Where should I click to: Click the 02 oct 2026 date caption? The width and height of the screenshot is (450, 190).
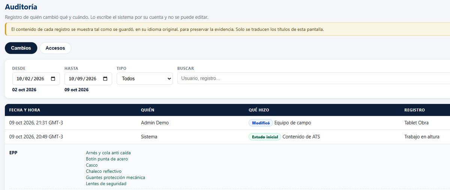click(24, 90)
